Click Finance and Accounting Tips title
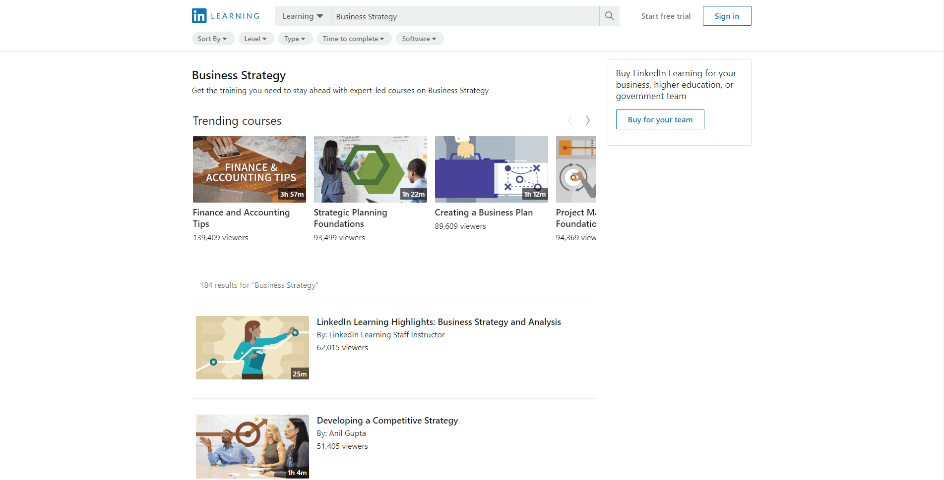 (x=242, y=218)
